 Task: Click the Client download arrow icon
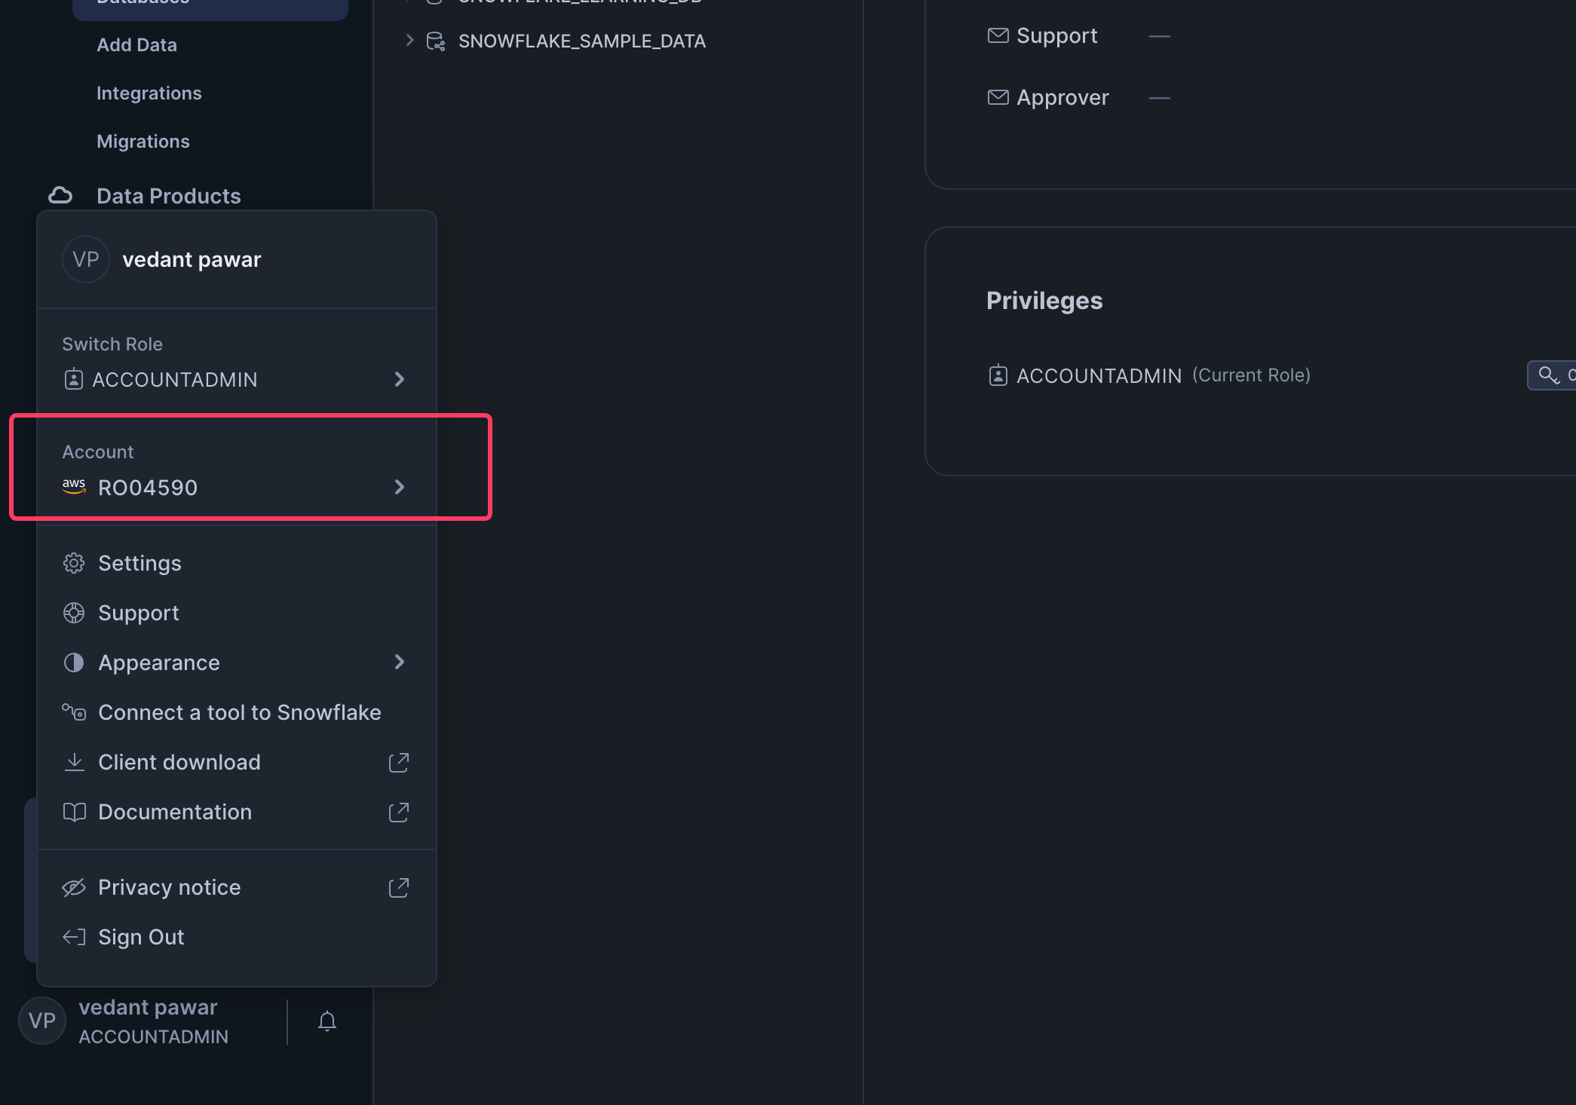pos(74,762)
